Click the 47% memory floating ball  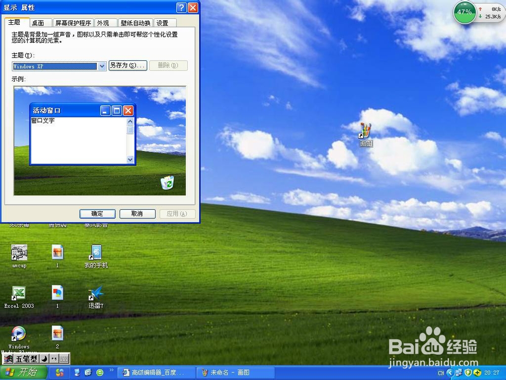point(465,12)
